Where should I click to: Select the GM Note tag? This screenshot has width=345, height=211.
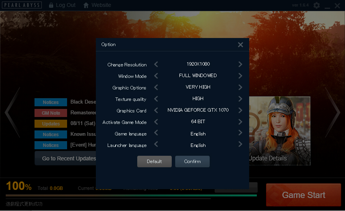[51, 113]
